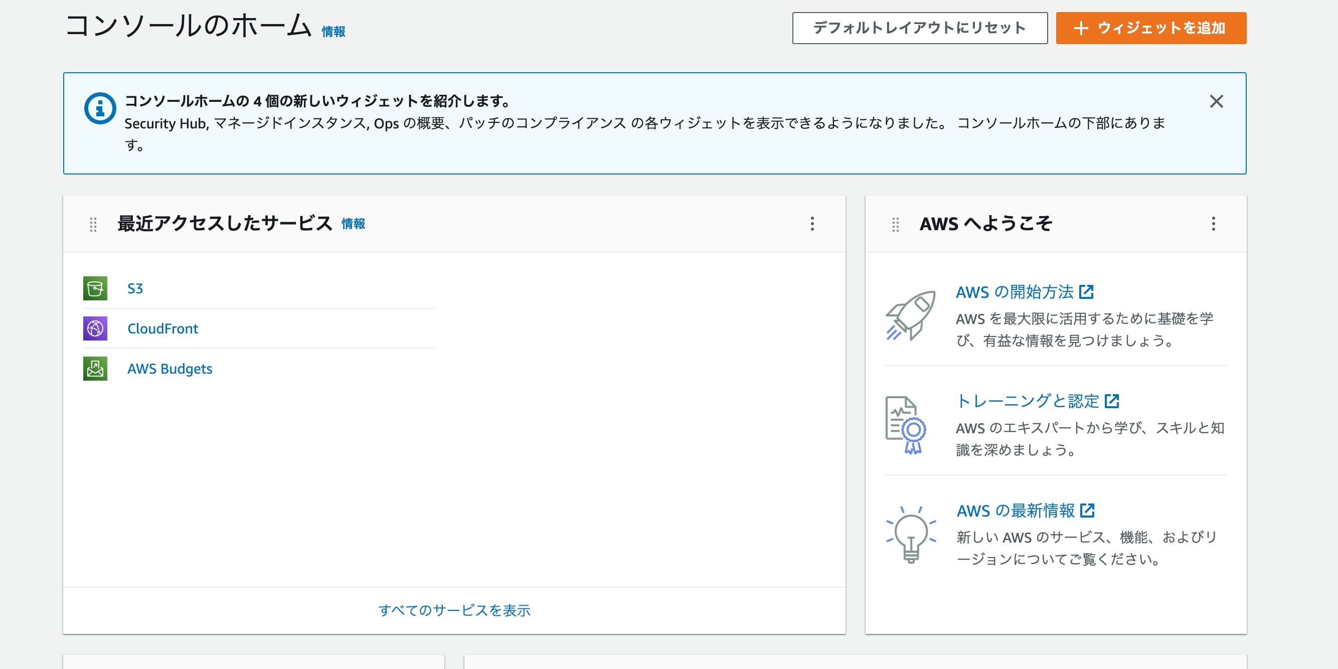The height and width of the screenshot is (669, 1338).
Task: Open トレーニングと認定 link
Action: (1028, 401)
